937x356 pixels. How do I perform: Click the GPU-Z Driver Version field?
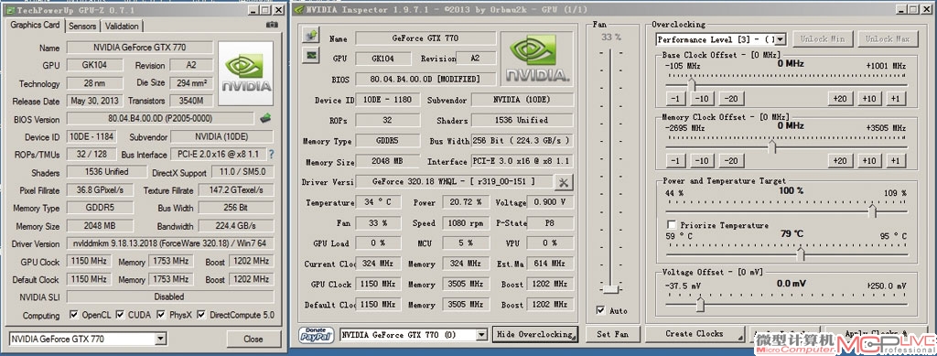click(170, 243)
